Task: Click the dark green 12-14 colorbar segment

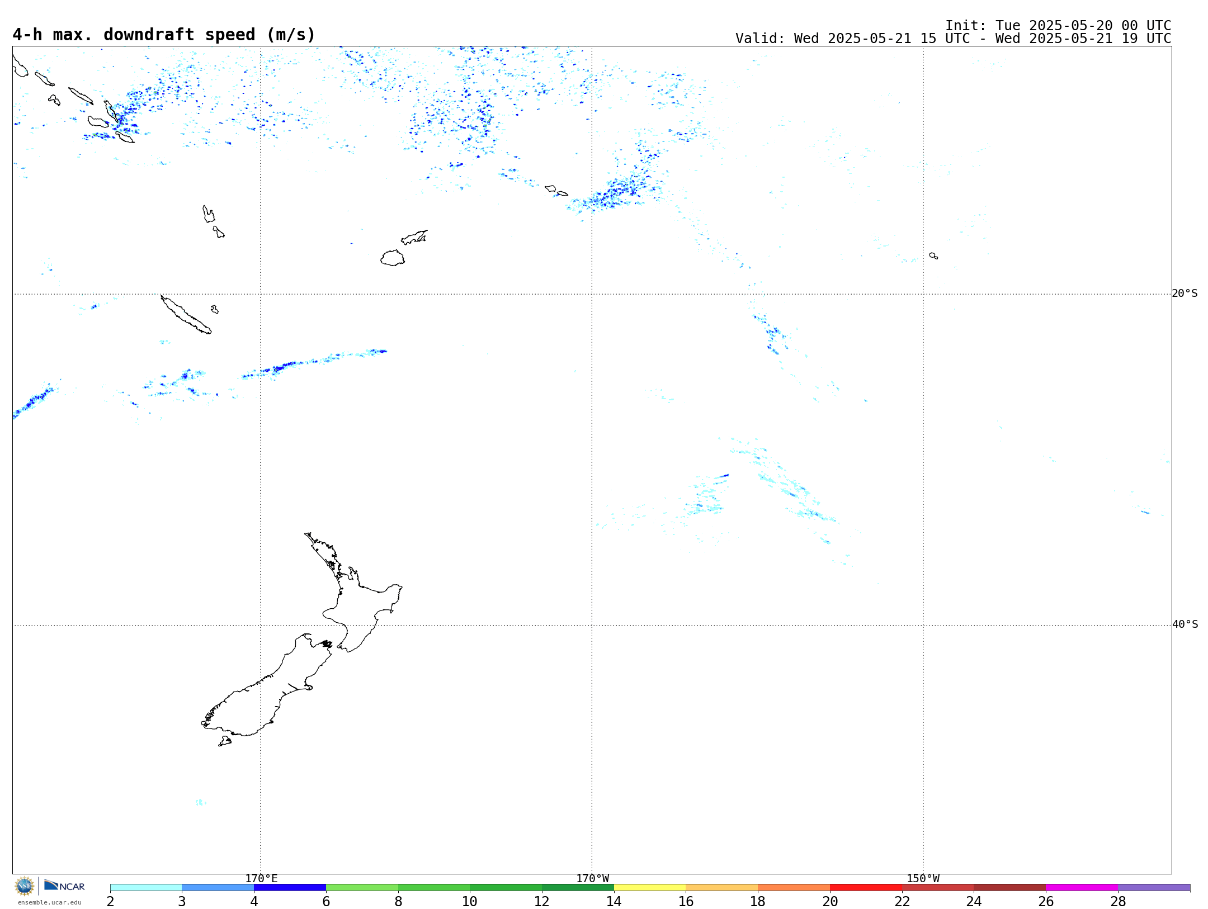Action: [578, 888]
